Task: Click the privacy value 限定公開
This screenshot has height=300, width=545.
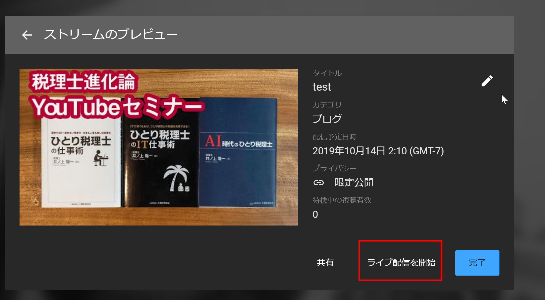Action: (354, 183)
